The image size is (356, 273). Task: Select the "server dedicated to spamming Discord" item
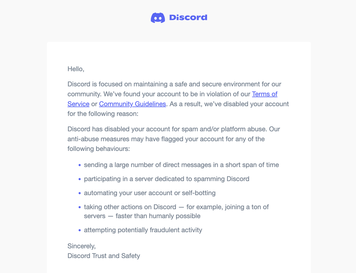click(167, 179)
